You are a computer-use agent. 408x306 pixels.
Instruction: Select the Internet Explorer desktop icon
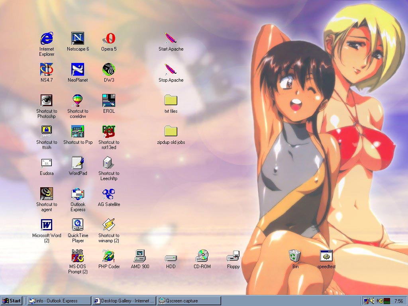[x=47, y=39]
